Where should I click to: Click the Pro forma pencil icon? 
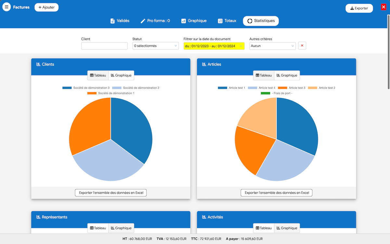(x=143, y=21)
